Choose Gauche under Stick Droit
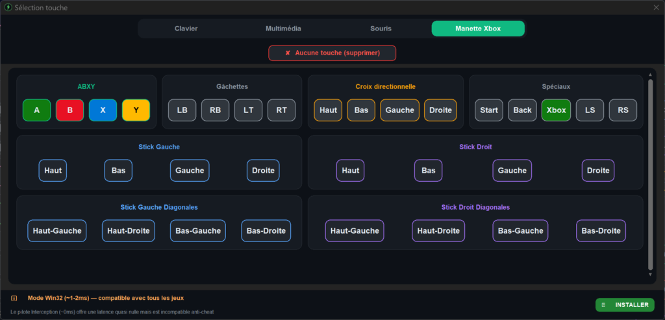 (512, 170)
